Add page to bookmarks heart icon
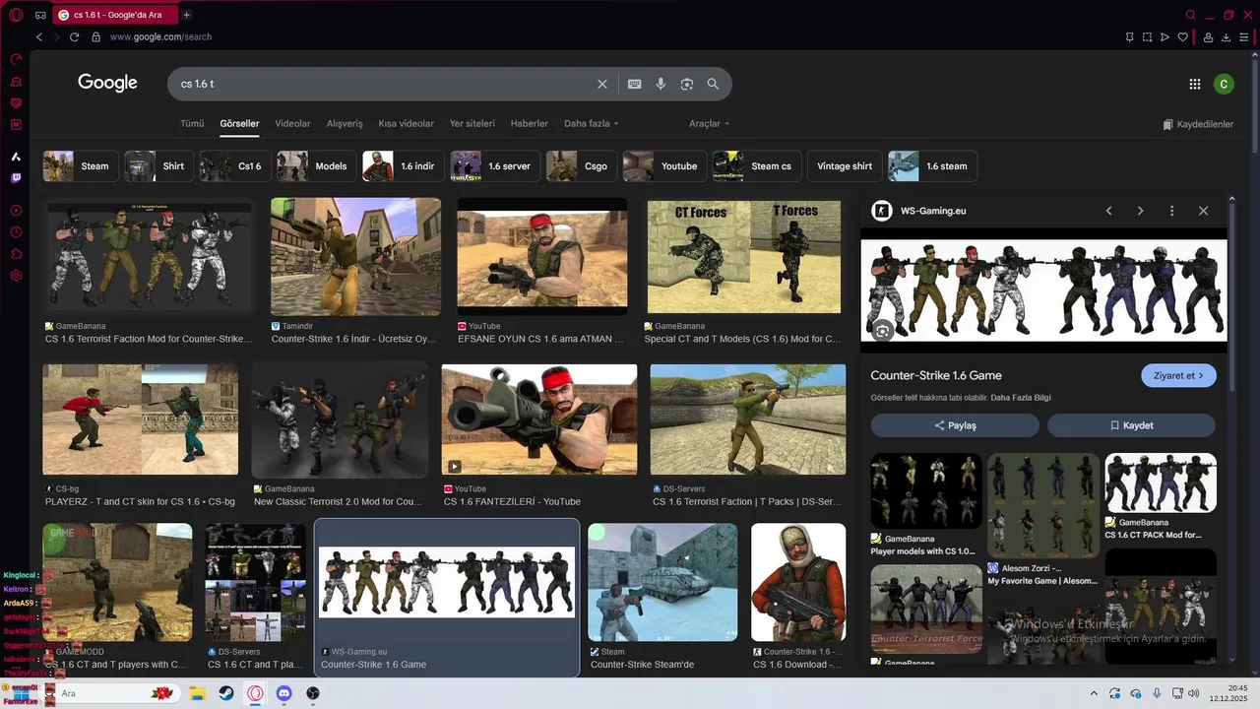 [x=1182, y=36]
